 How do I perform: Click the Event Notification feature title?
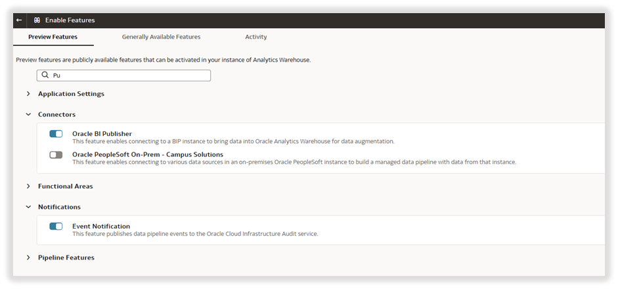click(x=101, y=227)
